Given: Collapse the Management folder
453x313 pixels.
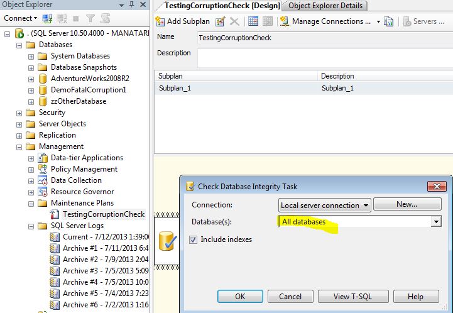Looking at the screenshot, I should pyautogui.click(x=19, y=147).
